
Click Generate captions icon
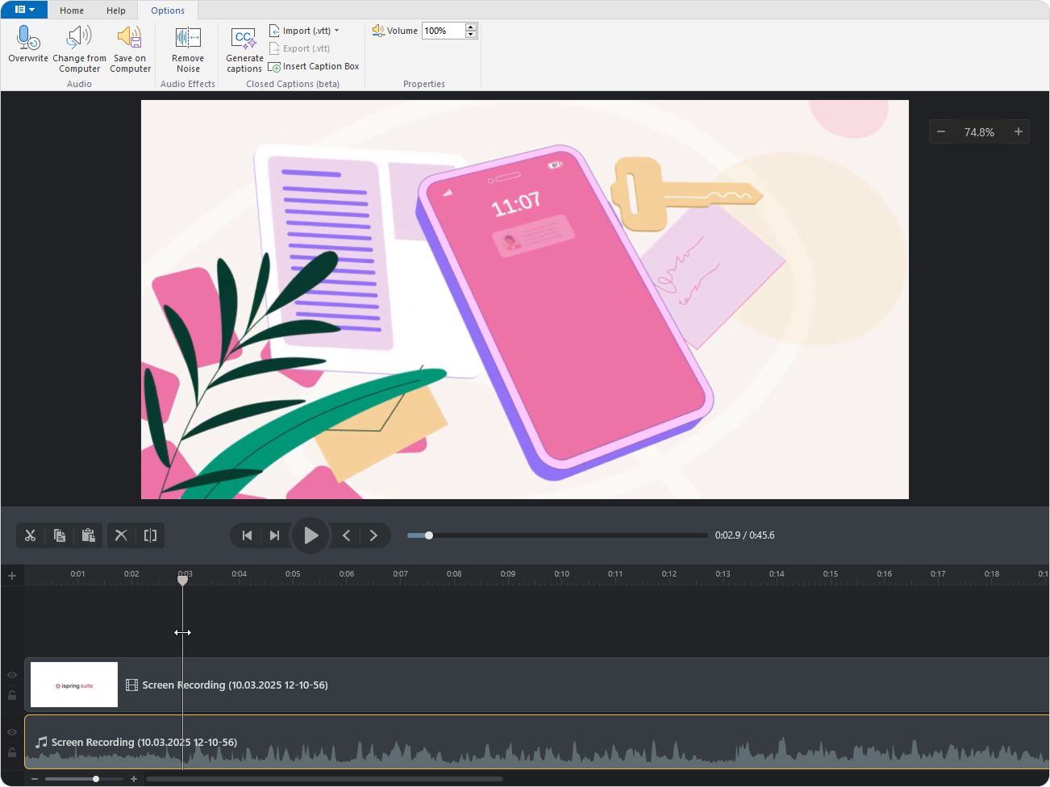[244, 39]
